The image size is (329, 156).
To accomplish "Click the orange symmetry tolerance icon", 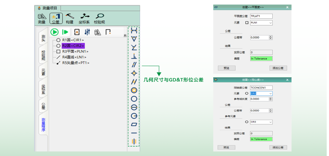I will [x=134, y=142].
